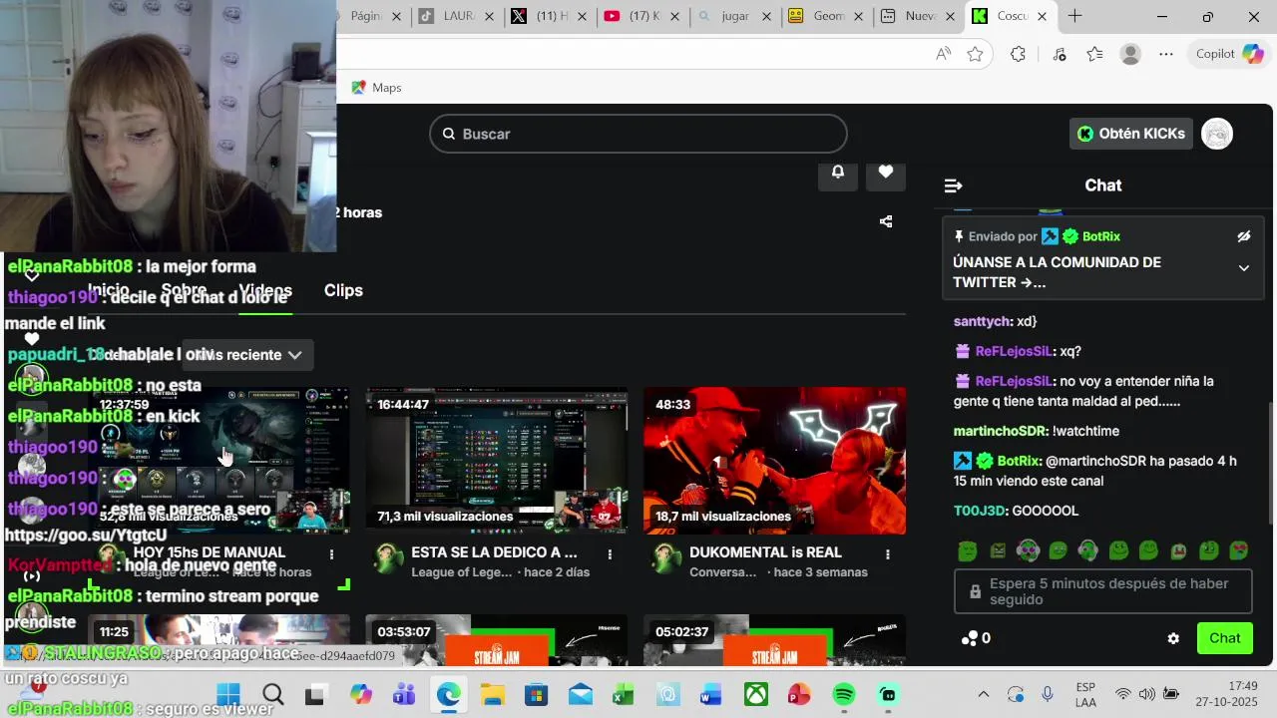Click T00J3D username in chat
1277x718 pixels.
tap(980, 511)
